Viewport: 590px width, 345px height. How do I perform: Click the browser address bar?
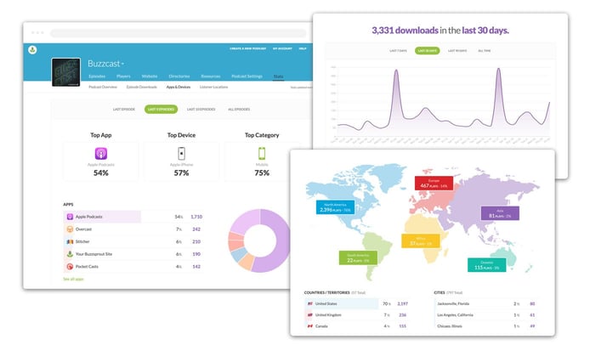tap(179, 33)
